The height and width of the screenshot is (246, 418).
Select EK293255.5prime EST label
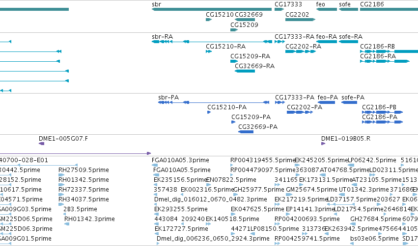181,209
